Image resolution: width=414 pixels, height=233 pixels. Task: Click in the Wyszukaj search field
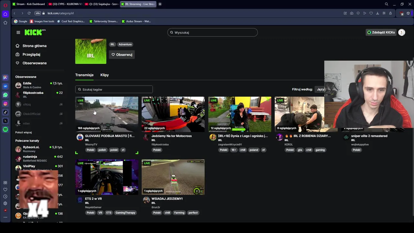pos(212,32)
